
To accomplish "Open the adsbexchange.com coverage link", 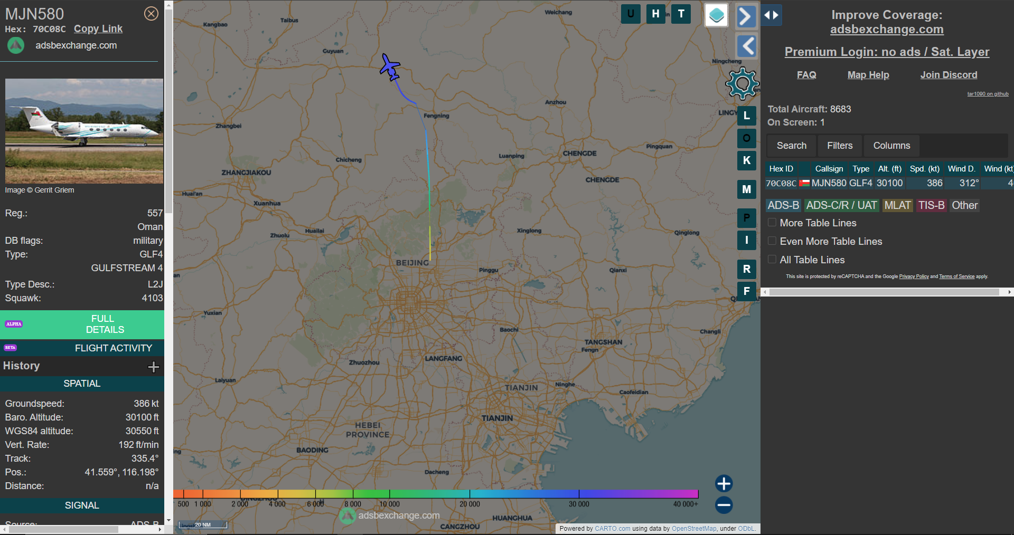I will tap(887, 30).
